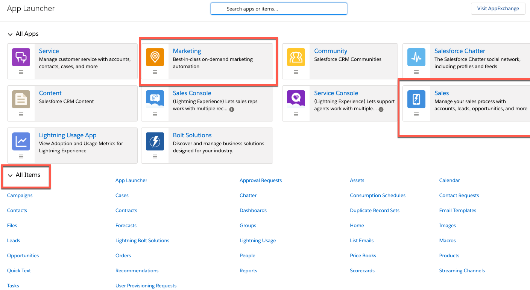This screenshot has width=530, height=290.
Task: Open the Marketing title link
Action: (x=187, y=51)
